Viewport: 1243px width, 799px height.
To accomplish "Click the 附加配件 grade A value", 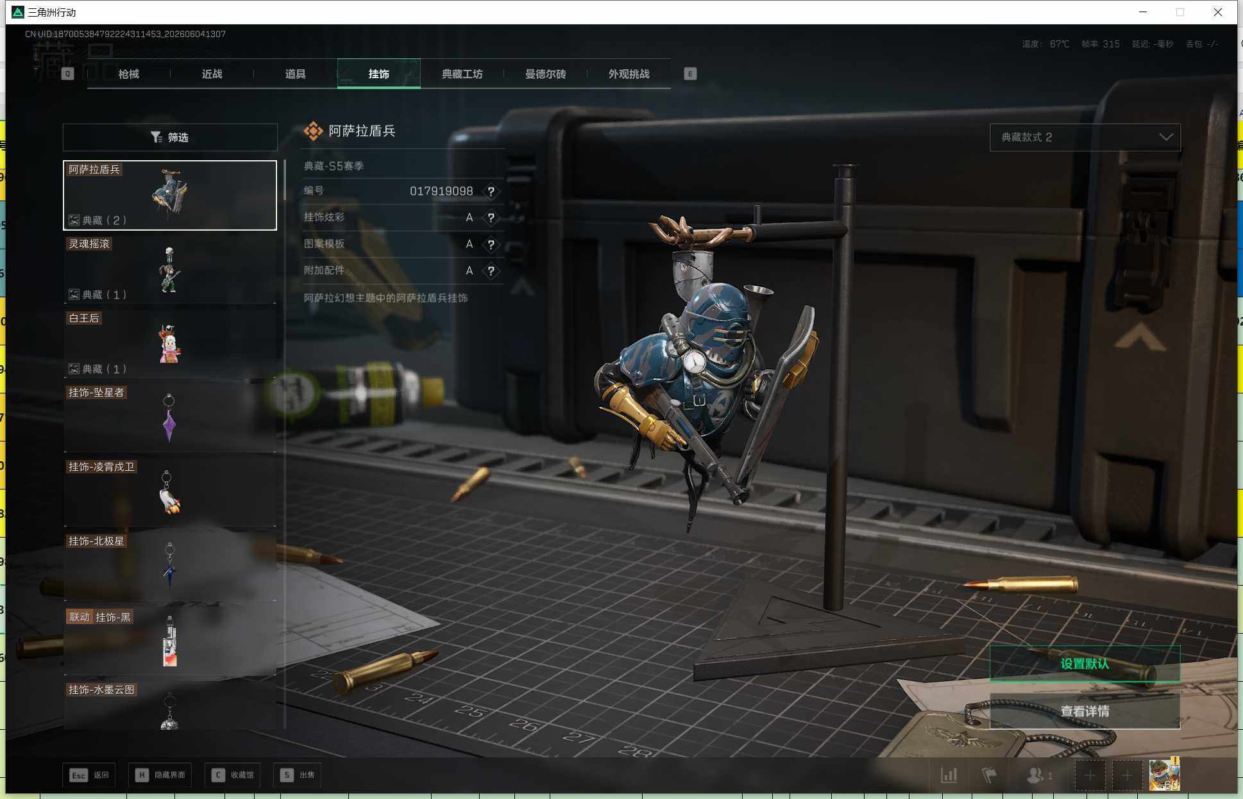I will click(x=469, y=271).
